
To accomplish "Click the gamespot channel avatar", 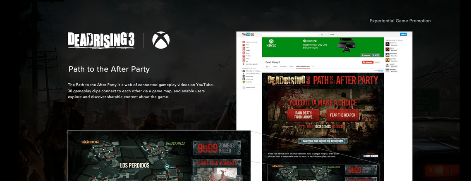I will pos(387,60).
